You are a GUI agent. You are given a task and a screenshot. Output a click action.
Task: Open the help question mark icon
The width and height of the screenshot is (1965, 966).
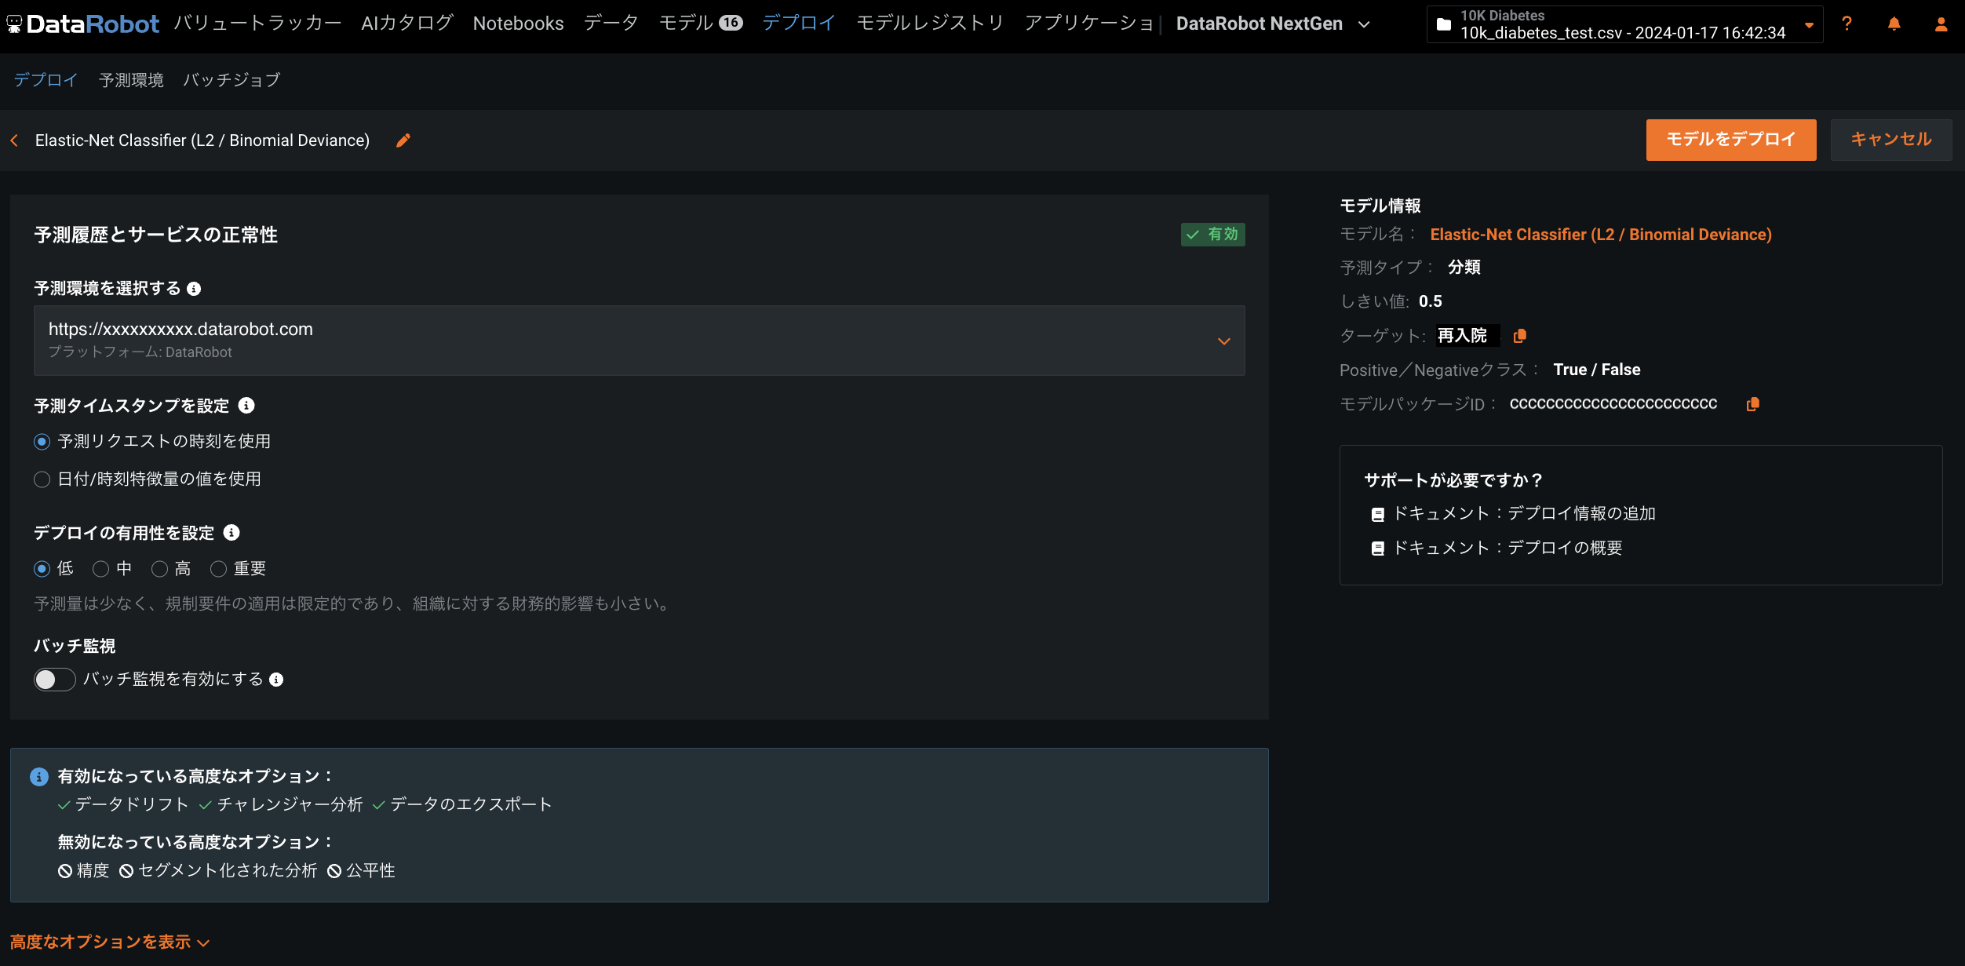1847,24
